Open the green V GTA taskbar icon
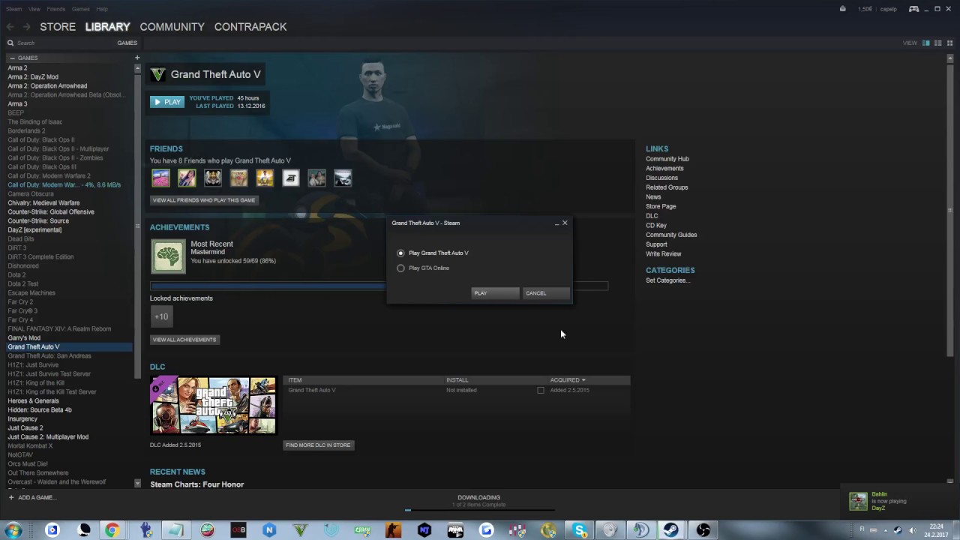 tap(300, 530)
